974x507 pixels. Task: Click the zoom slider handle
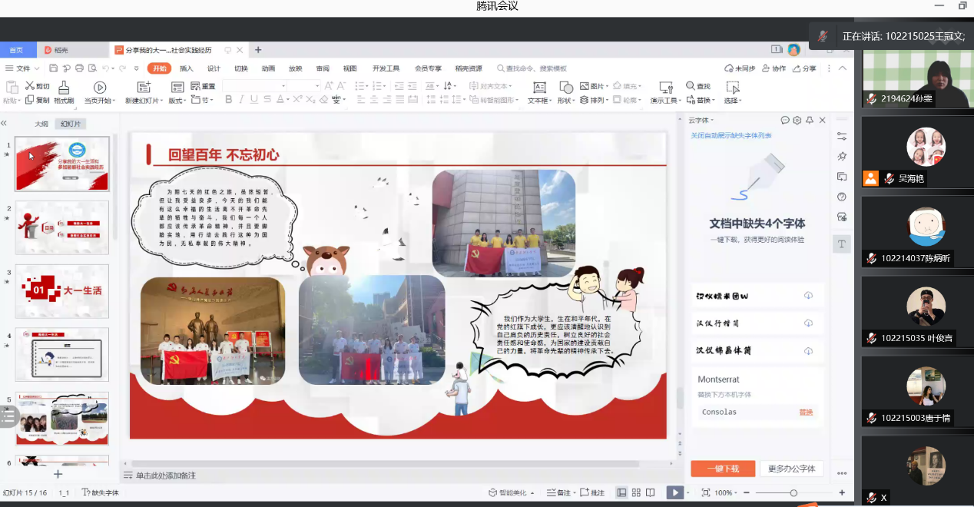coord(793,492)
